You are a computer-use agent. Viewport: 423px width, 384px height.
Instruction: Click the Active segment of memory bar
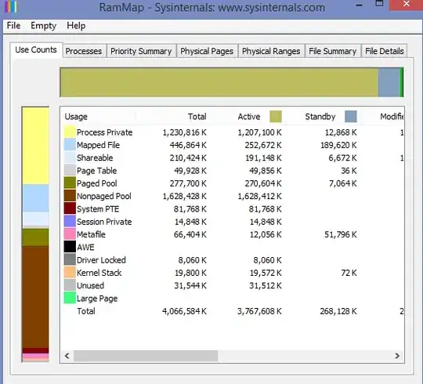point(219,82)
